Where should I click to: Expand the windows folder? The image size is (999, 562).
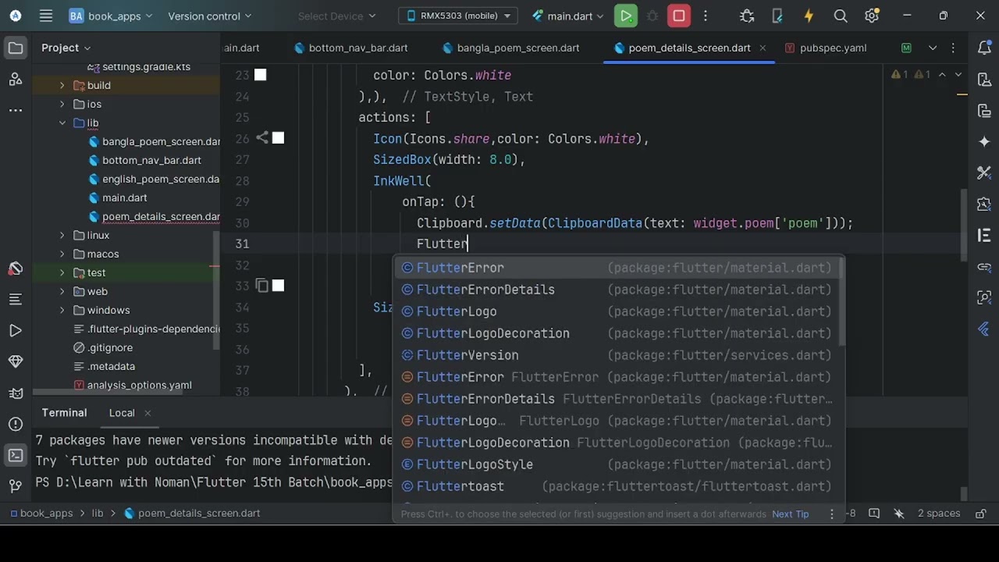tap(62, 310)
